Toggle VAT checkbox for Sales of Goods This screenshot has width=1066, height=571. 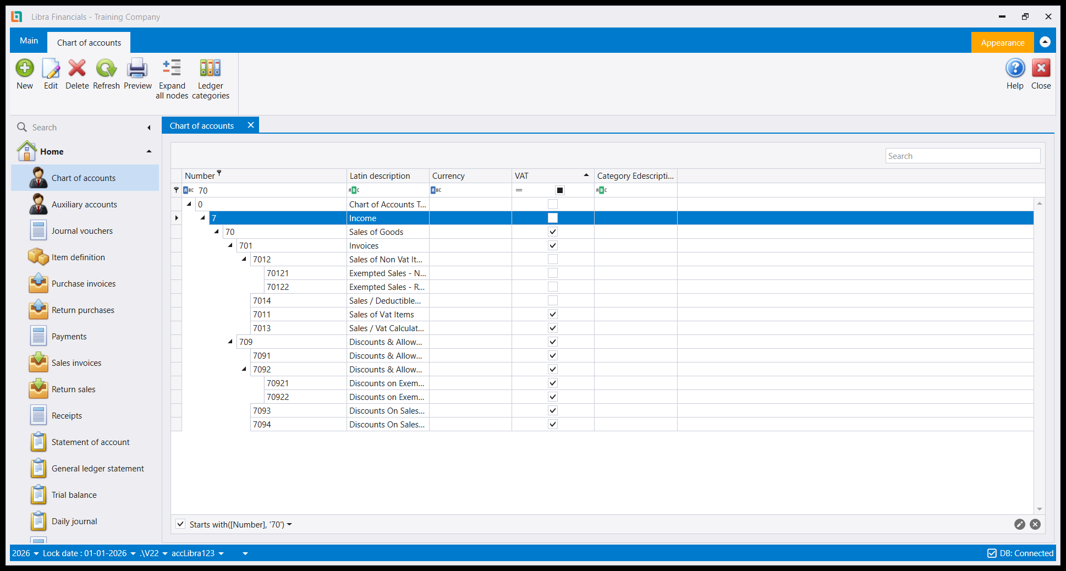553,232
